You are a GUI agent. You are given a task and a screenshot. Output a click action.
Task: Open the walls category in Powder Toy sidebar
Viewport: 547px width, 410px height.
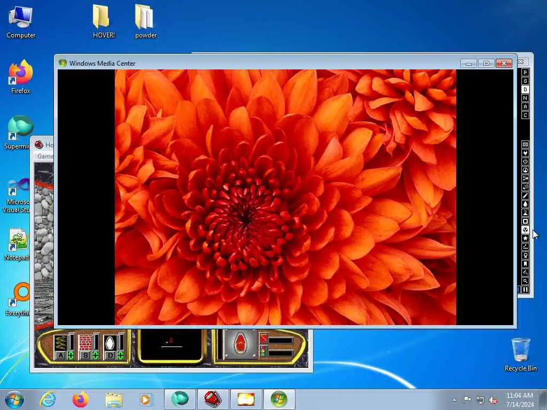tap(525, 144)
